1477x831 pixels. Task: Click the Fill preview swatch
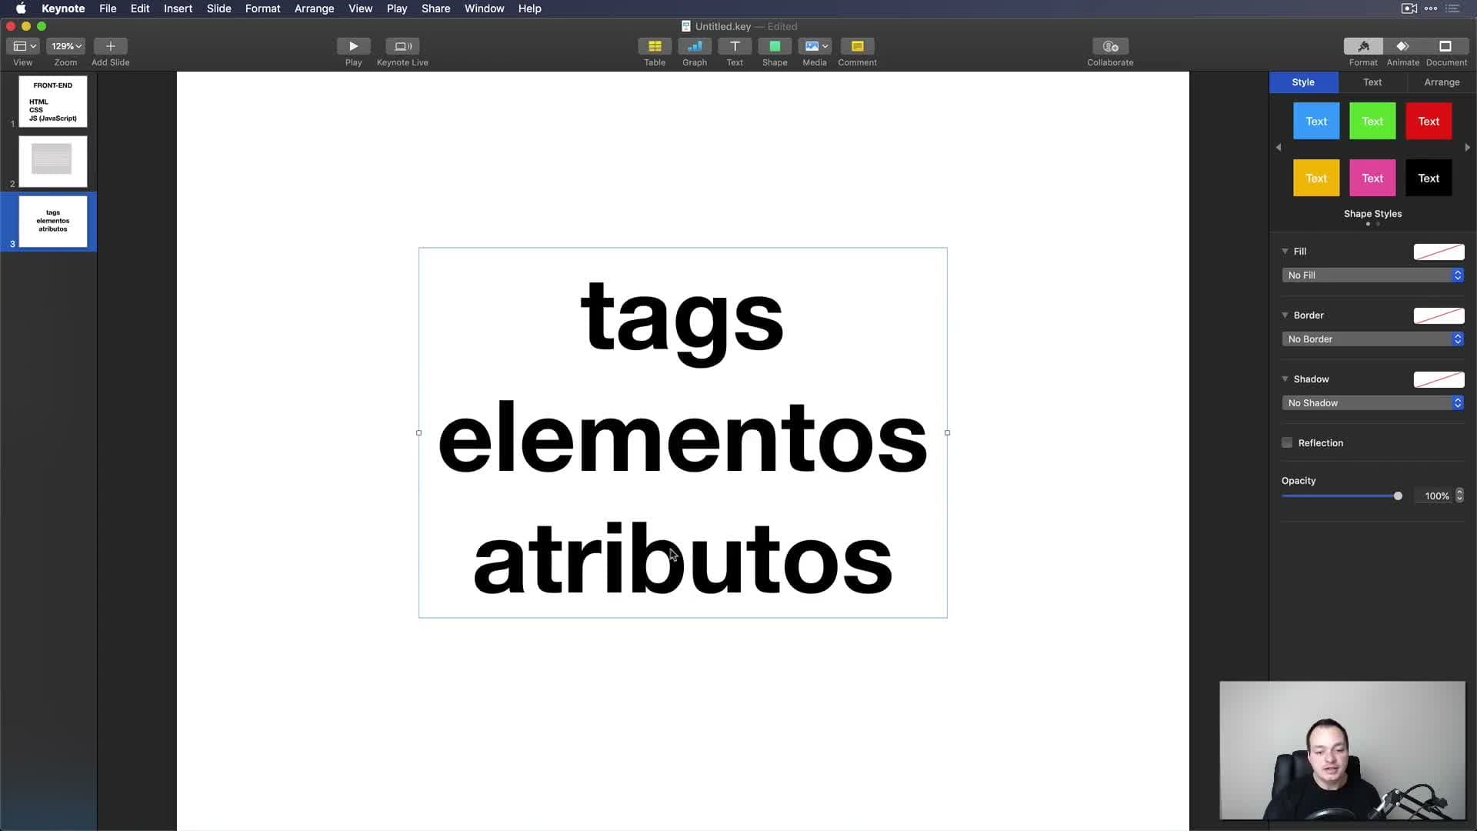pyautogui.click(x=1439, y=252)
